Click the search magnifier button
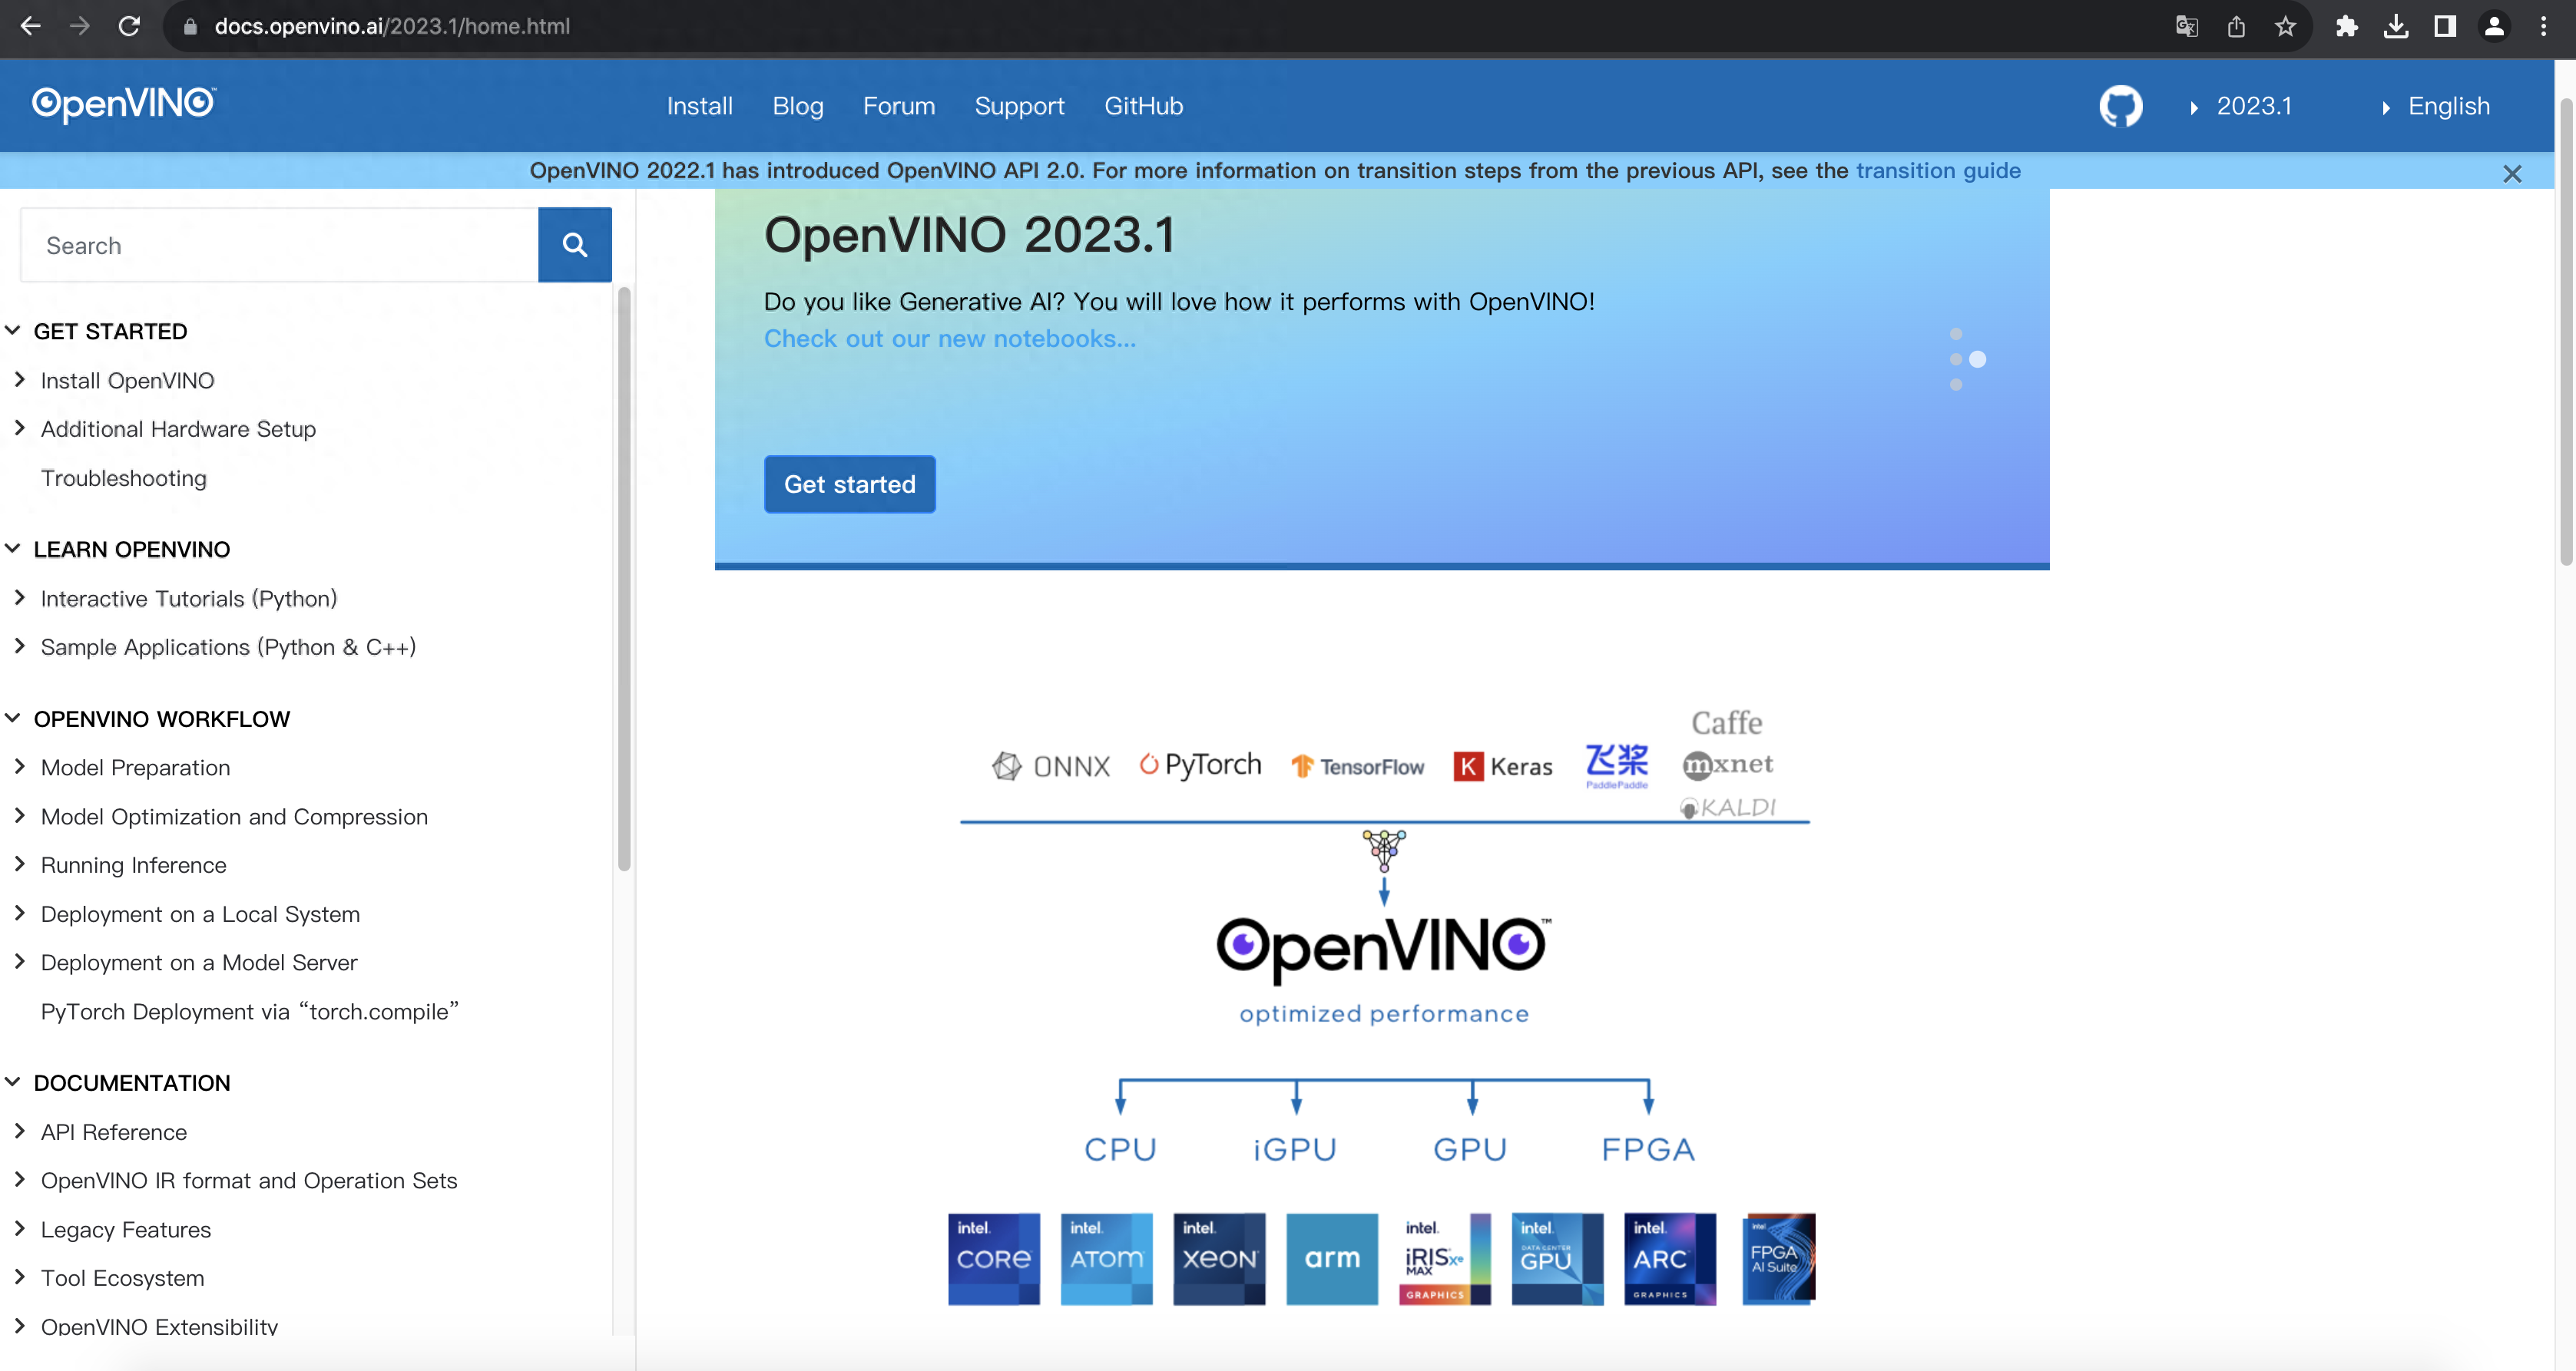 pyautogui.click(x=574, y=245)
